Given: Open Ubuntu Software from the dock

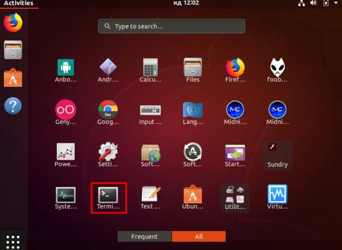Looking at the screenshot, I should (x=13, y=78).
